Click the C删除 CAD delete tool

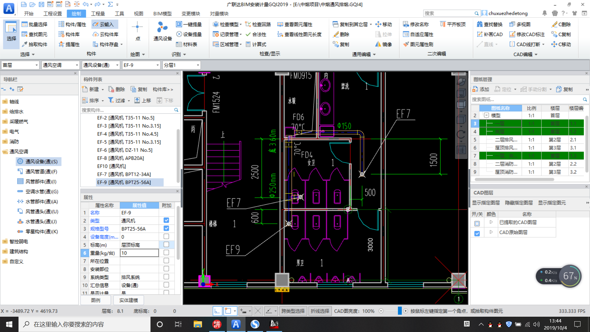click(x=561, y=24)
